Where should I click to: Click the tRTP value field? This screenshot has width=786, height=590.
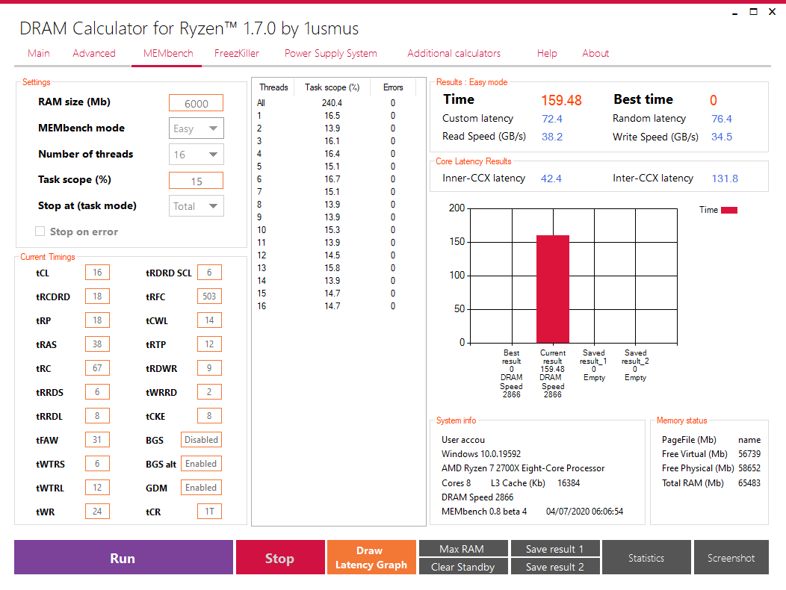pyautogui.click(x=209, y=344)
